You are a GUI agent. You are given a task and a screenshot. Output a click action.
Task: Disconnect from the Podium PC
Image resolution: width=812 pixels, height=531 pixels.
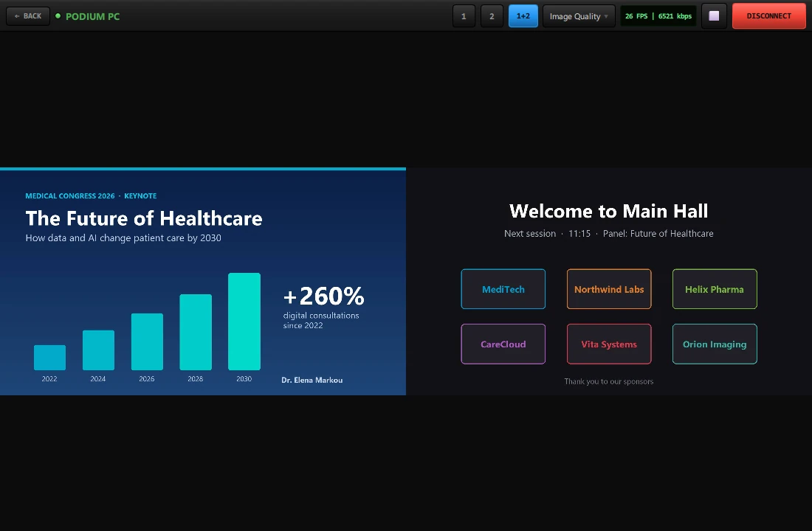coord(769,16)
